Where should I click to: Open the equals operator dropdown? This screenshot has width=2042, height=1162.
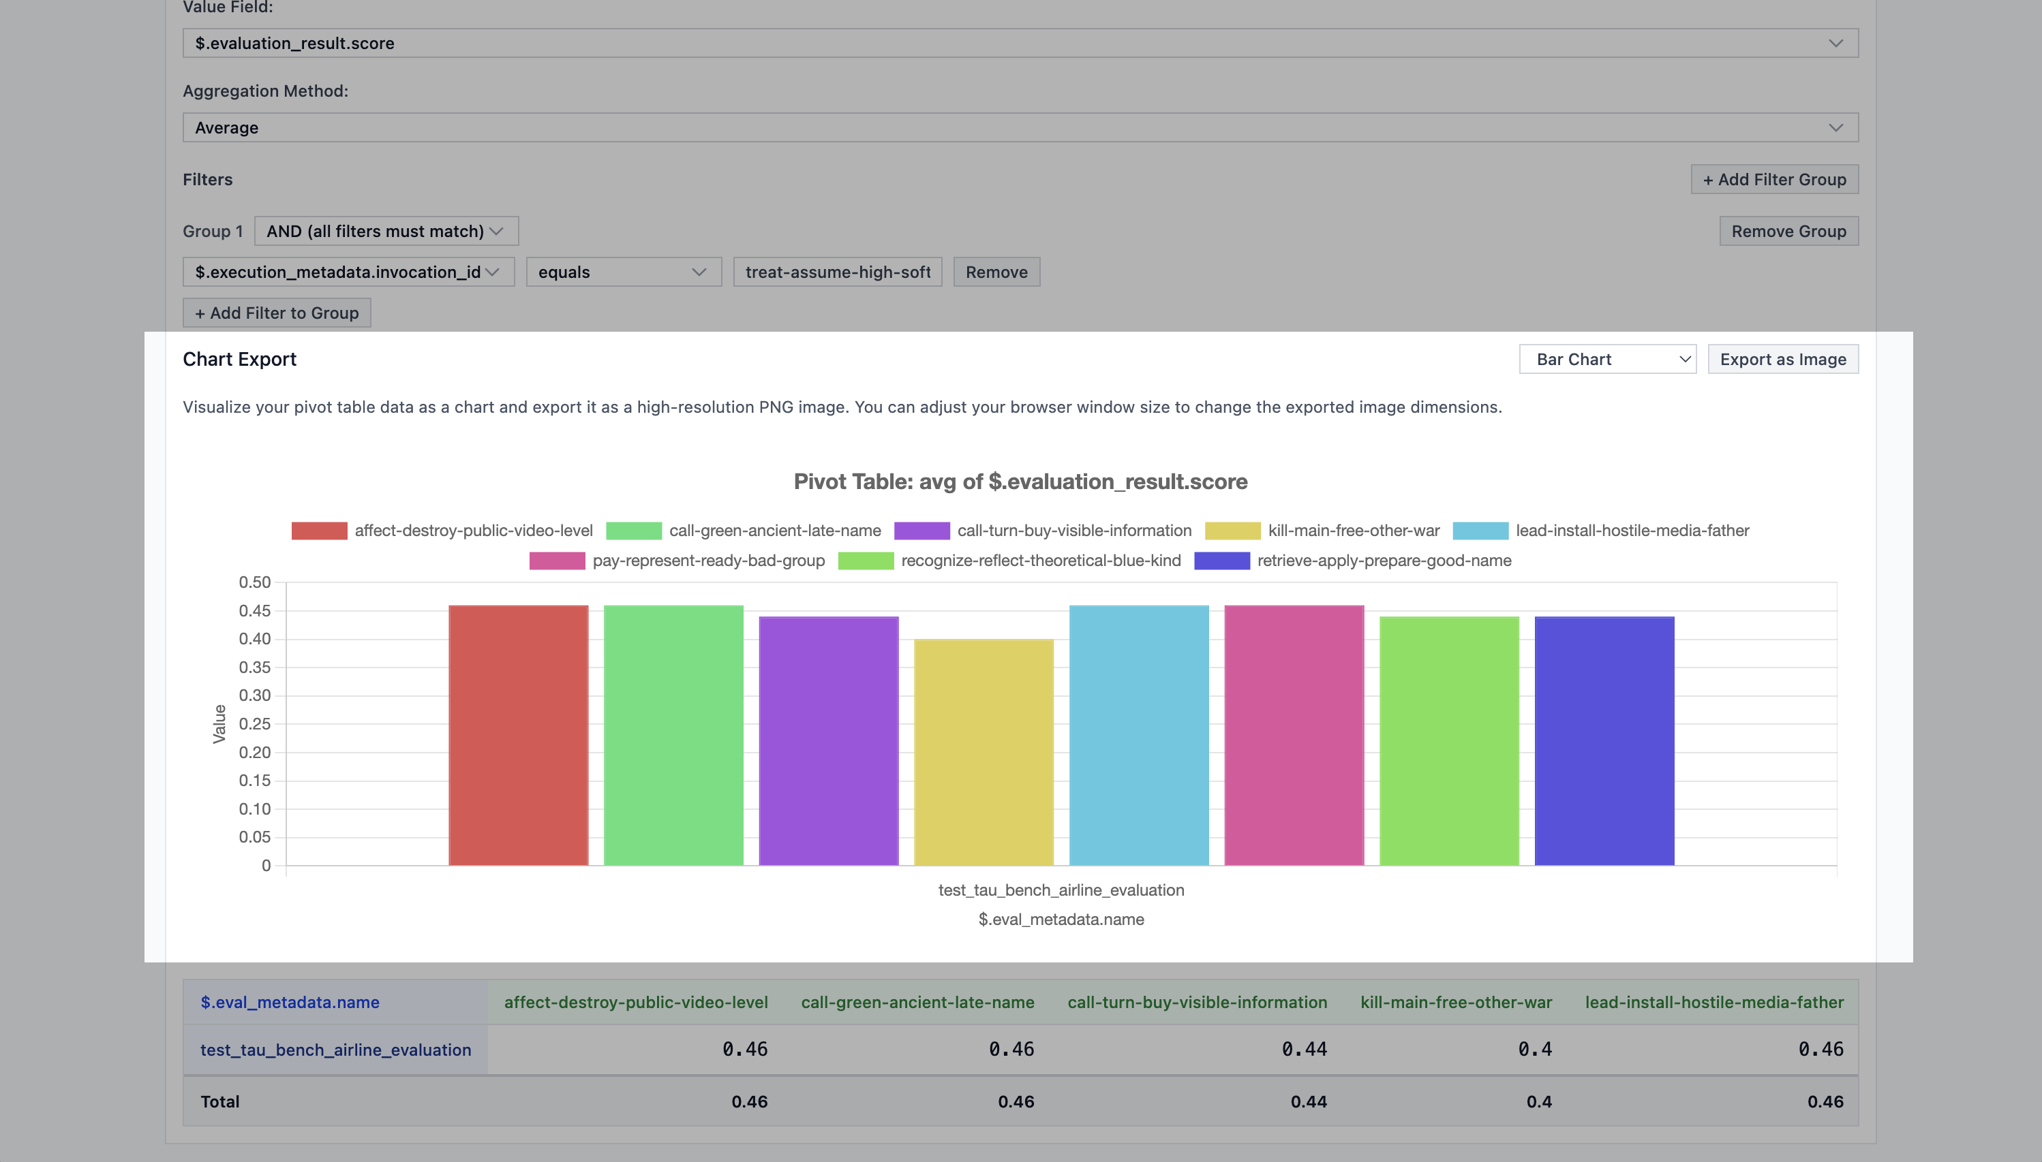pyautogui.click(x=623, y=272)
